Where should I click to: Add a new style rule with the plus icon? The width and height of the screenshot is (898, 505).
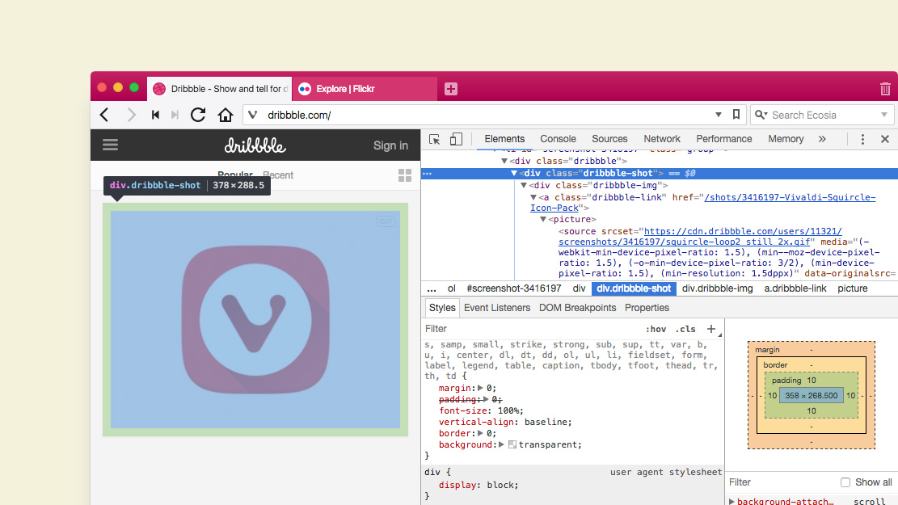pos(710,329)
